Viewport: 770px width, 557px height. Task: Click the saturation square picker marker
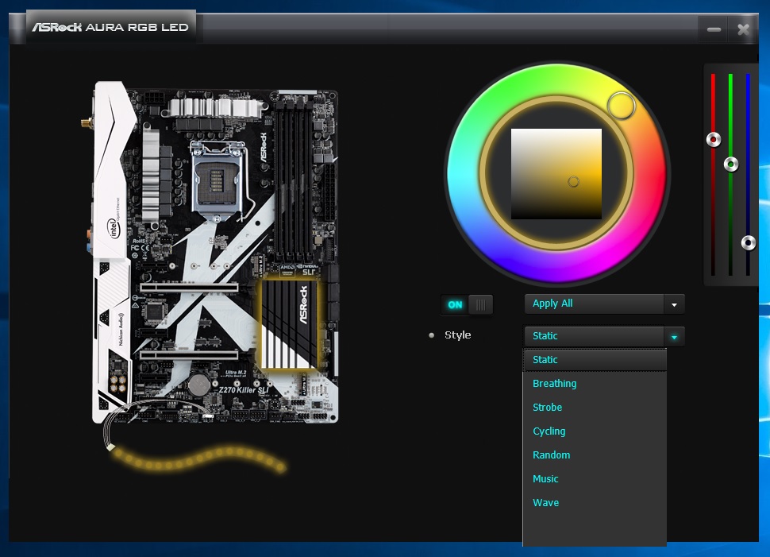(x=573, y=182)
